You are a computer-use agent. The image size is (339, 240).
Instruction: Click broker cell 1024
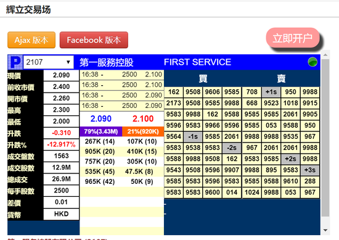pyautogui.click(x=251, y=192)
